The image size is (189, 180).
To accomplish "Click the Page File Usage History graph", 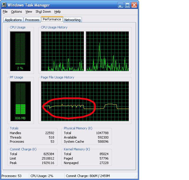I will (x=85, y=101).
